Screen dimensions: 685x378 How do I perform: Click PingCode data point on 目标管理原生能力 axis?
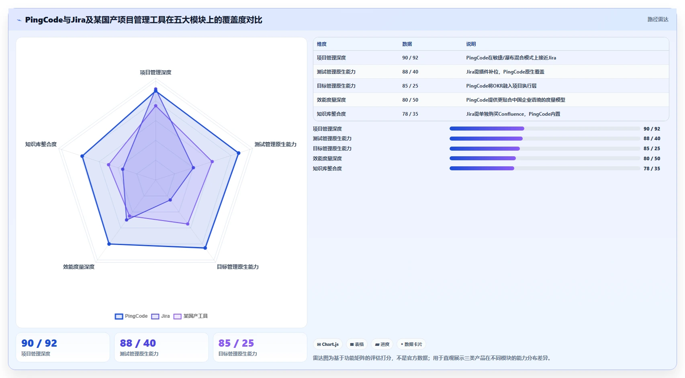pos(205,248)
